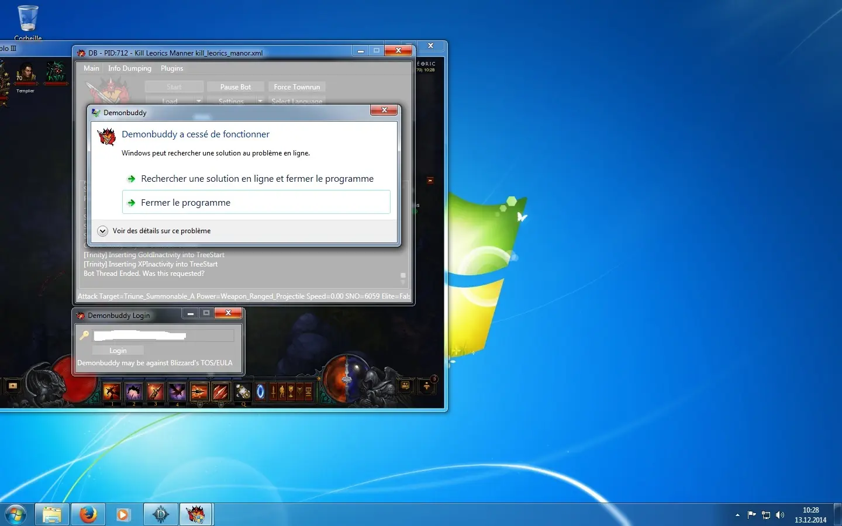Select the skill slot 3 icon
Screen dimensions: 842x526
(156, 392)
